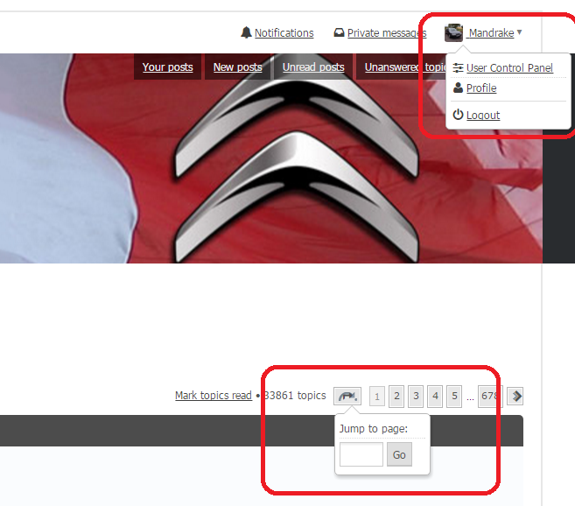This screenshot has height=506, width=575.
Task: Click the next page chevron
Action: pos(515,397)
